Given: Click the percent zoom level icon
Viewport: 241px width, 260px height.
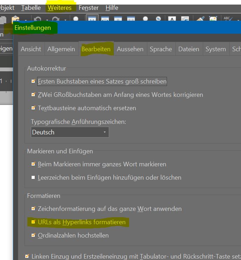Looking at the screenshot, I should (x=158, y=19).
